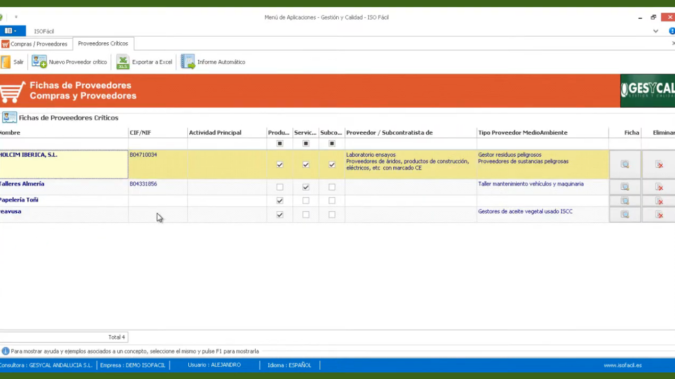Toggle the Servicio filter checkbox in the filter row
The width and height of the screenshot is (675, 379).
tap(306, 144)
